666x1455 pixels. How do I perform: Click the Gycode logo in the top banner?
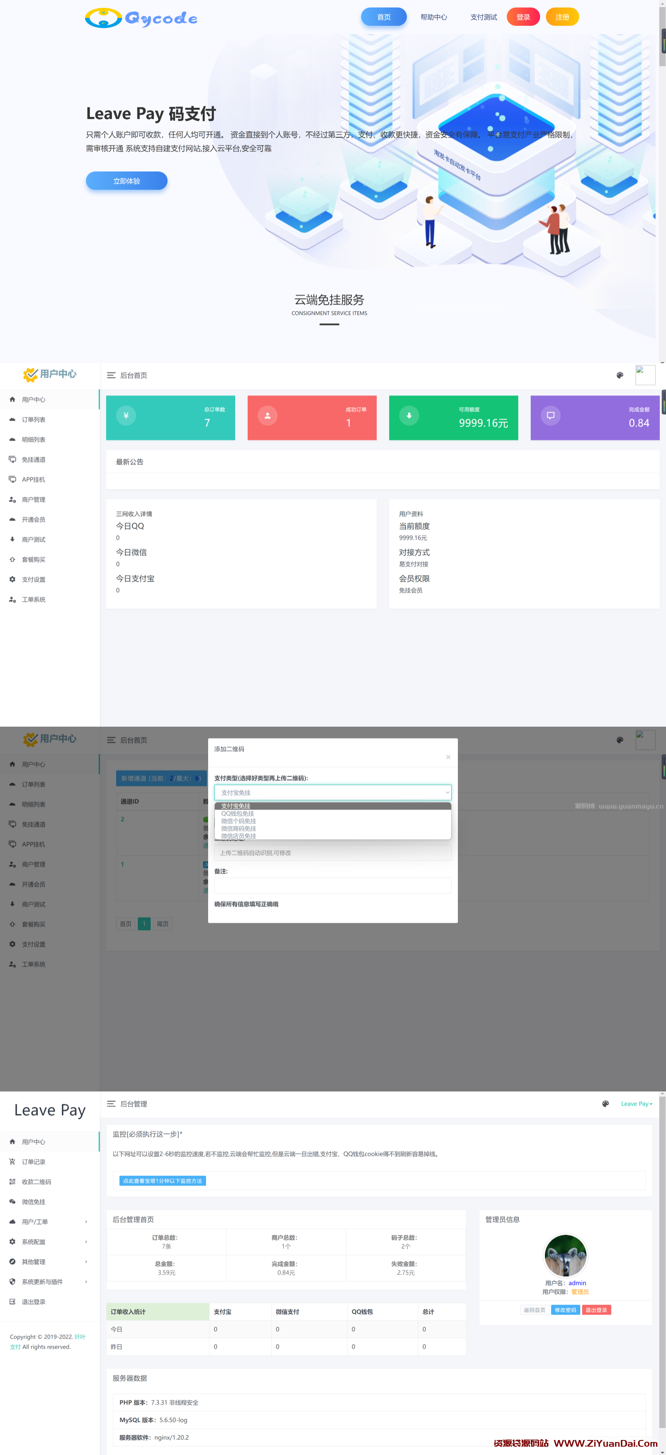(x=141, y=18)
